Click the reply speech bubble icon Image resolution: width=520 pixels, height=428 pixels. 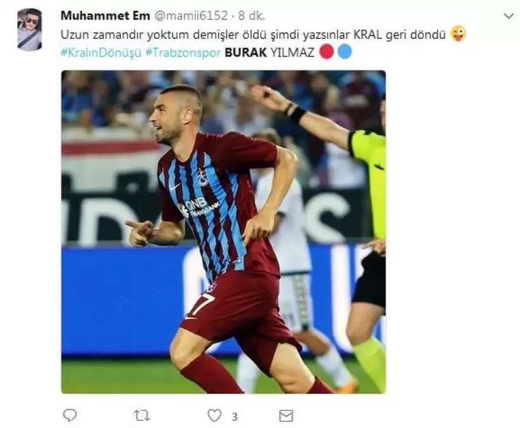click(70, 415)
